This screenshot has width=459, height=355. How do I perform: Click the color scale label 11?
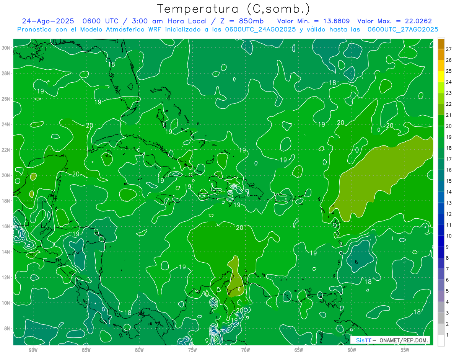449,225
